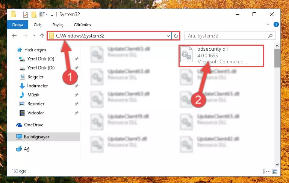Switch to large thumbnails view icon

click(x=275, y=171)
